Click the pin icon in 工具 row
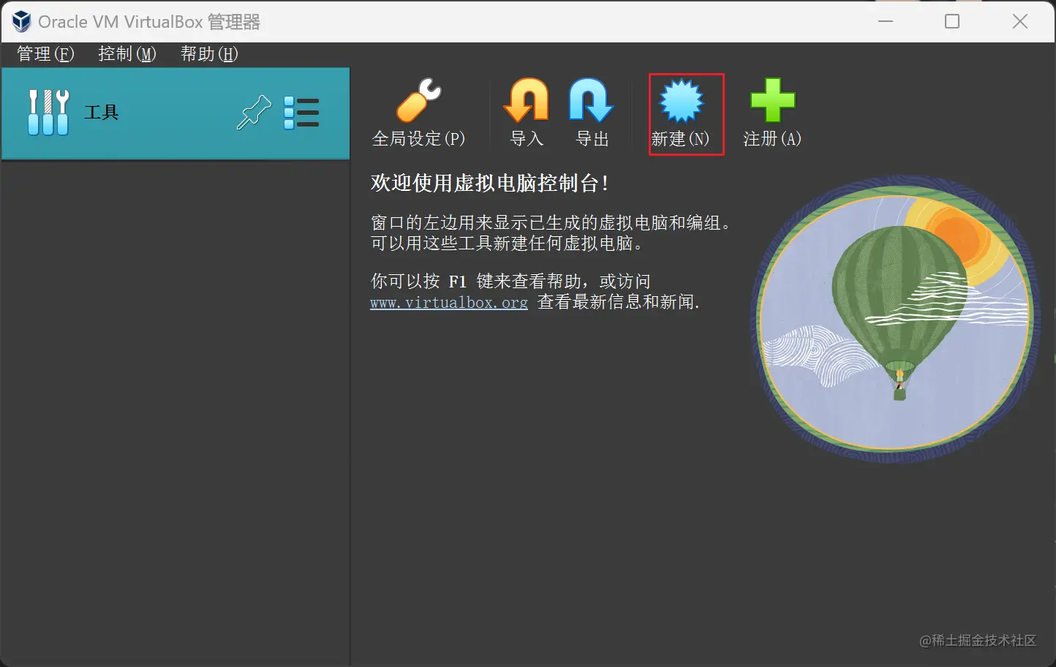The image size is (1056, 667). click(254, 113)
